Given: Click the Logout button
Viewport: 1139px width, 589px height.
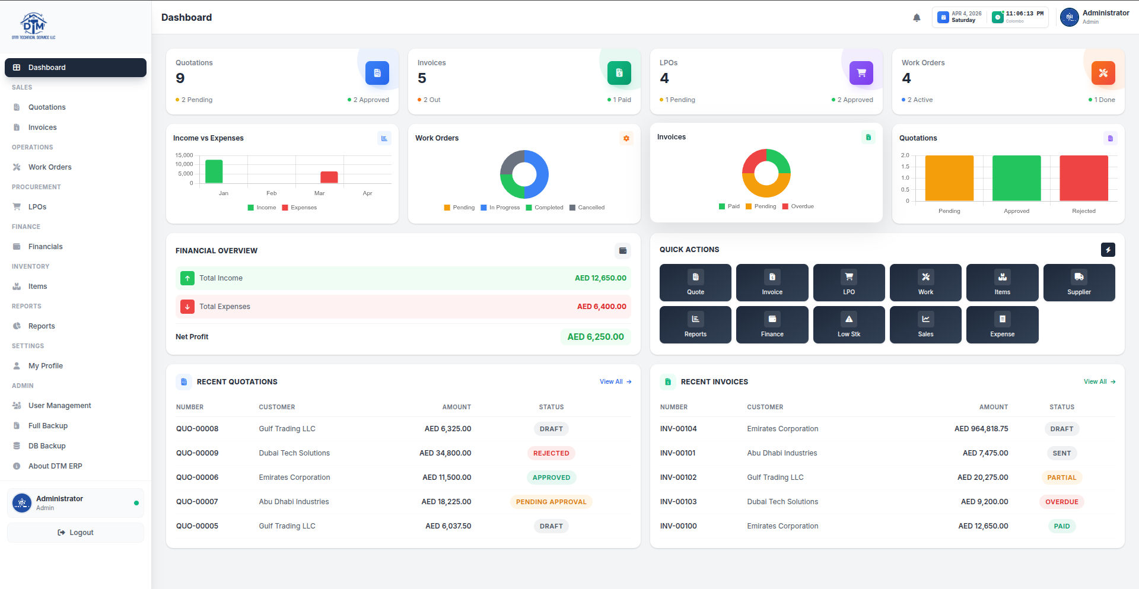Looking at the screenshot, I should pyautogui.click(x=75, y=533).
